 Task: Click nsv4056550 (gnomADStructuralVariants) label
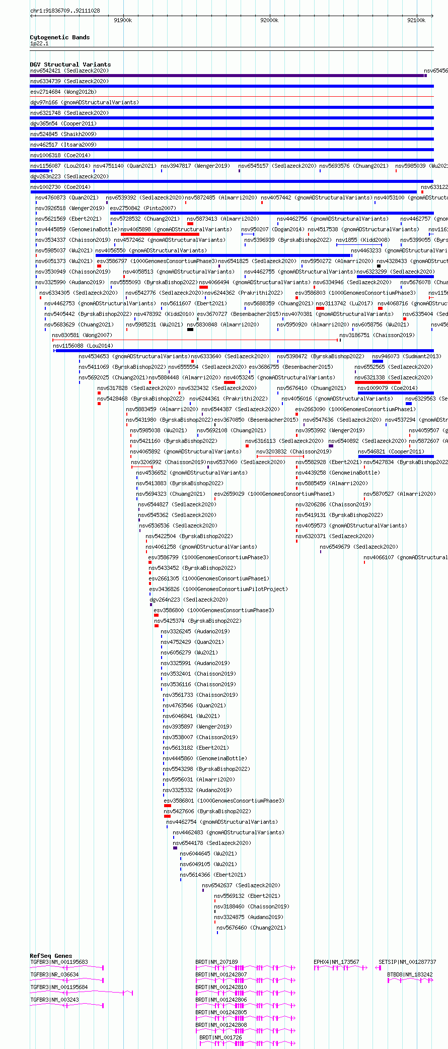151,250
